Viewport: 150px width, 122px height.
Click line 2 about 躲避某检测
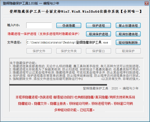tap(75, 69)
